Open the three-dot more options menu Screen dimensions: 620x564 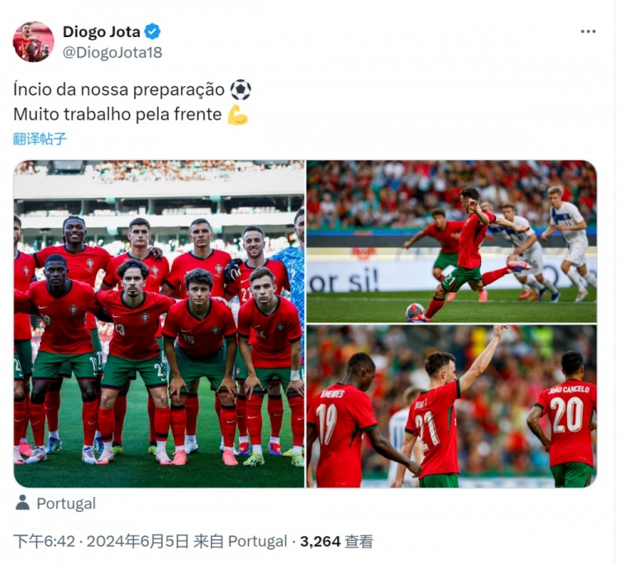point(588,31)
